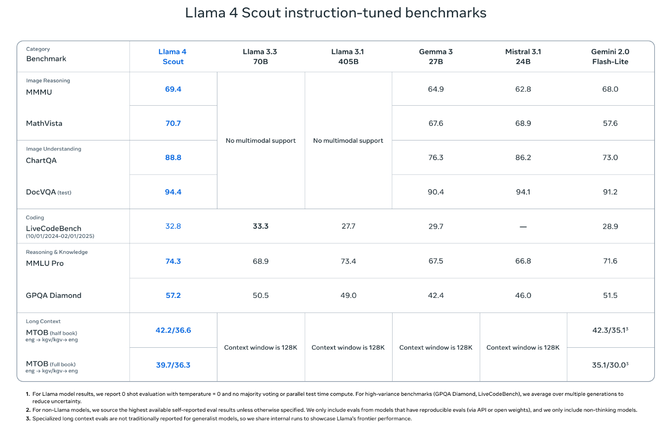Image resolution: width=665 pixels, height=426 pixels.
Task: Select the DocVQA (test) row label
Action: pyautogui.click(x=48, y=192)
